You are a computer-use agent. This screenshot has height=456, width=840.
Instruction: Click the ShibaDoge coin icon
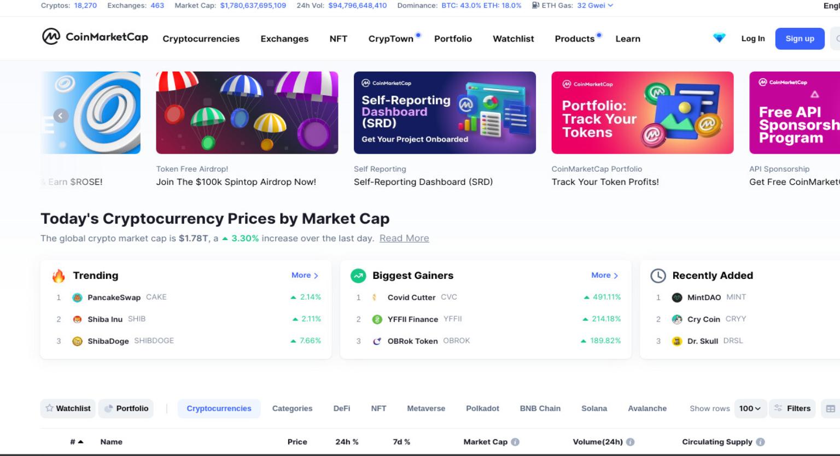(x=77, y=341)
